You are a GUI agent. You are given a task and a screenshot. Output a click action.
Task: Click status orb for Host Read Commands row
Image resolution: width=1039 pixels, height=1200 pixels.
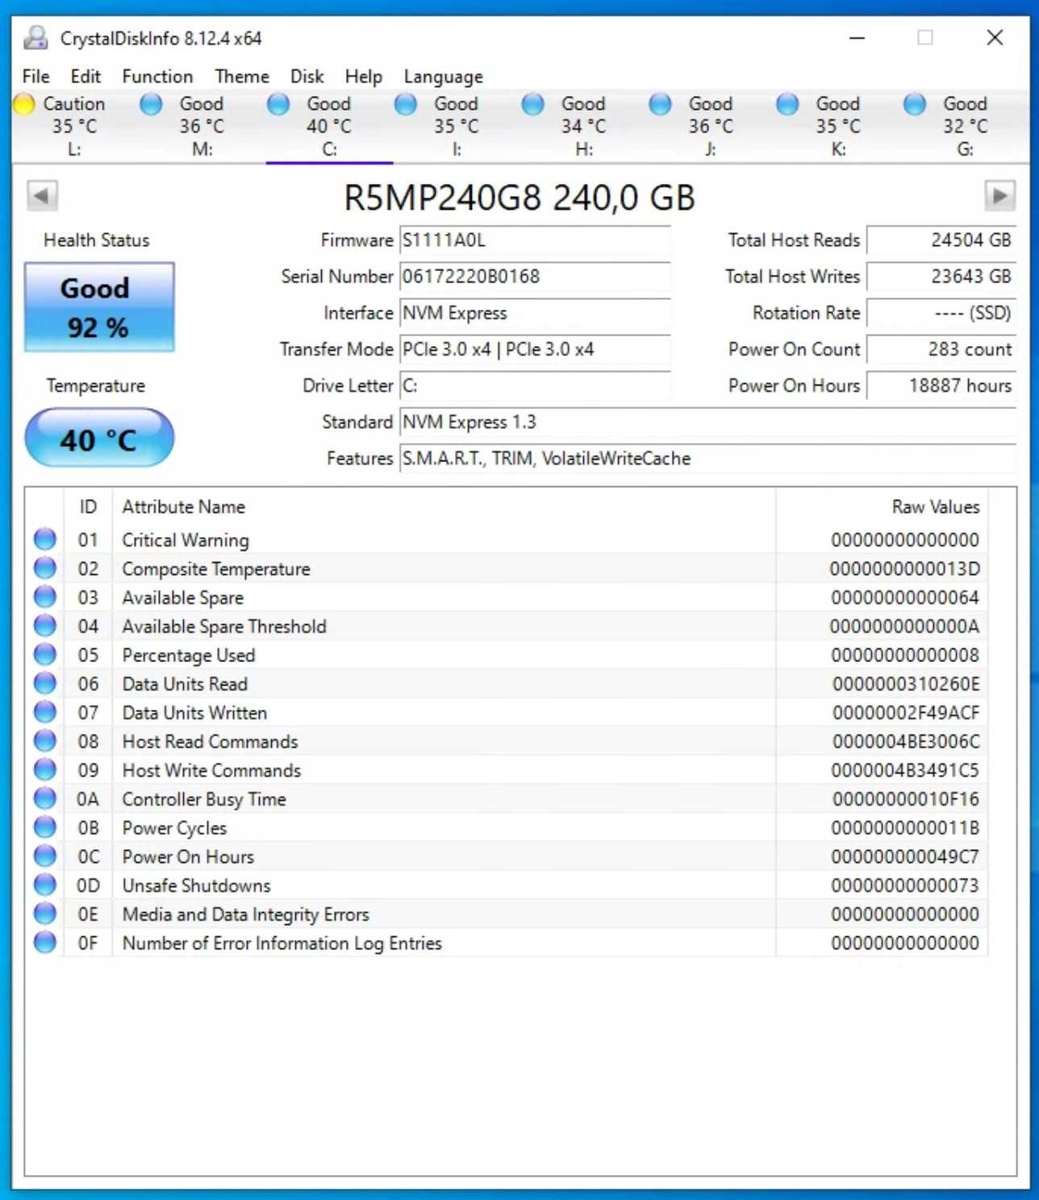[x=45, y=740]
